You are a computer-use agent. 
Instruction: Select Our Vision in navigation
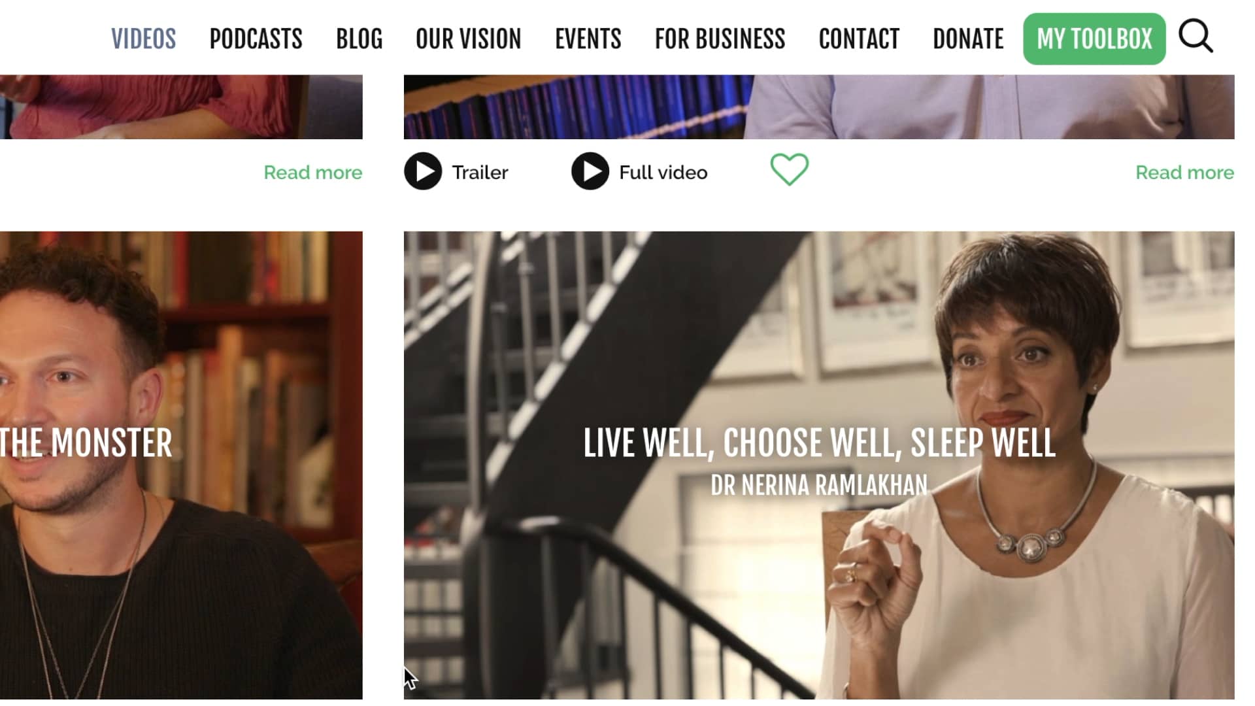(468, 39)
